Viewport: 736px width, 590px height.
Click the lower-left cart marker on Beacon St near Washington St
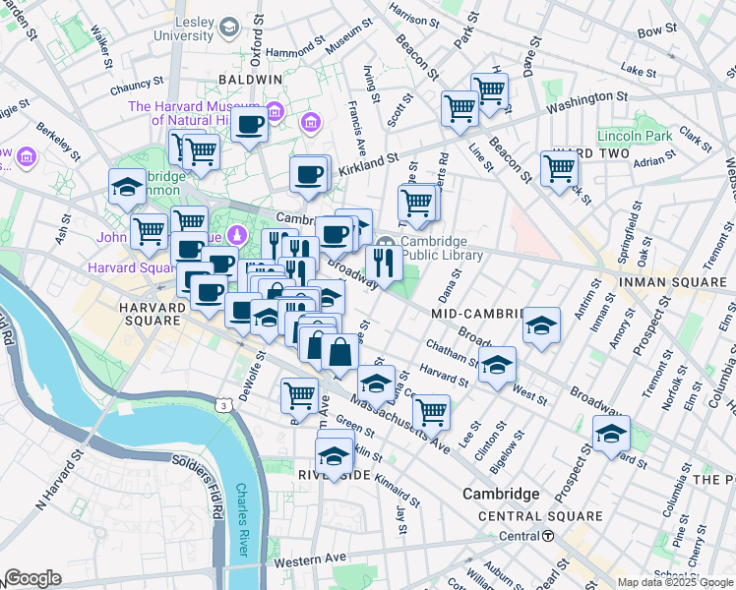pos(460,110)
